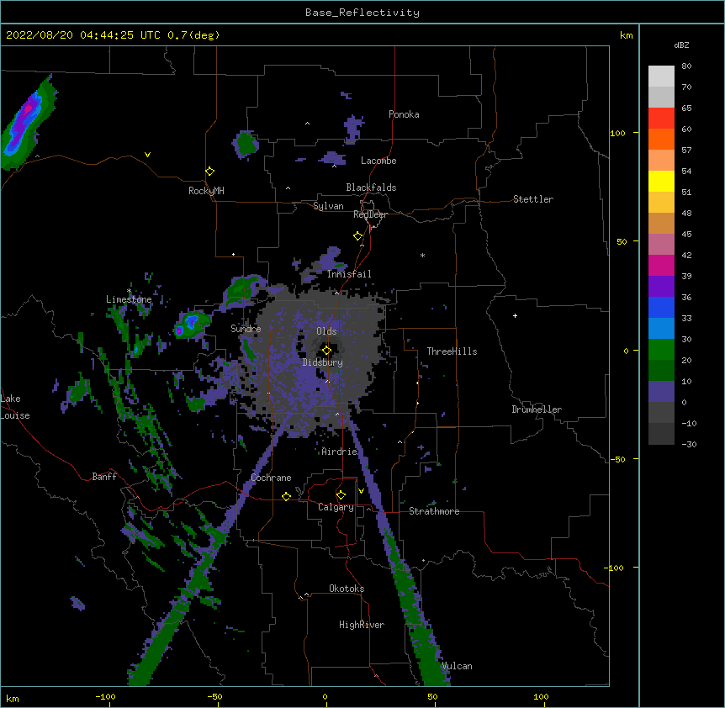Click the yellow diamond marker south of Cochrane
The image size is (725, 708).
point(286,496)
